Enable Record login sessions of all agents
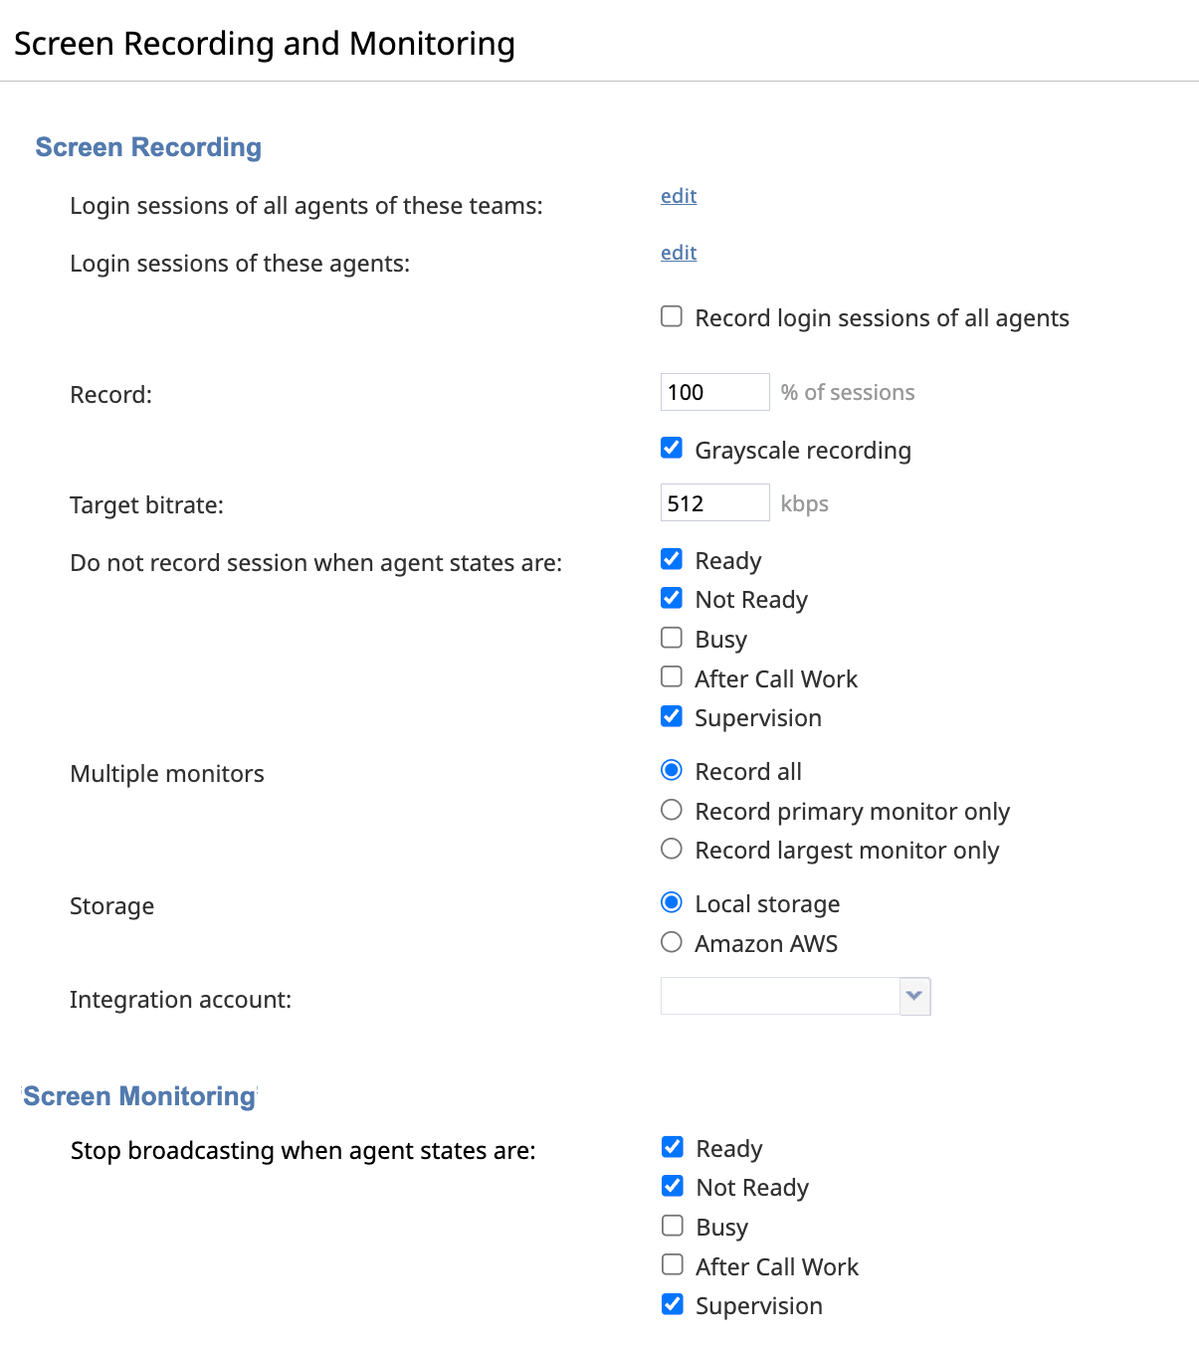 [x=672, y=316]
